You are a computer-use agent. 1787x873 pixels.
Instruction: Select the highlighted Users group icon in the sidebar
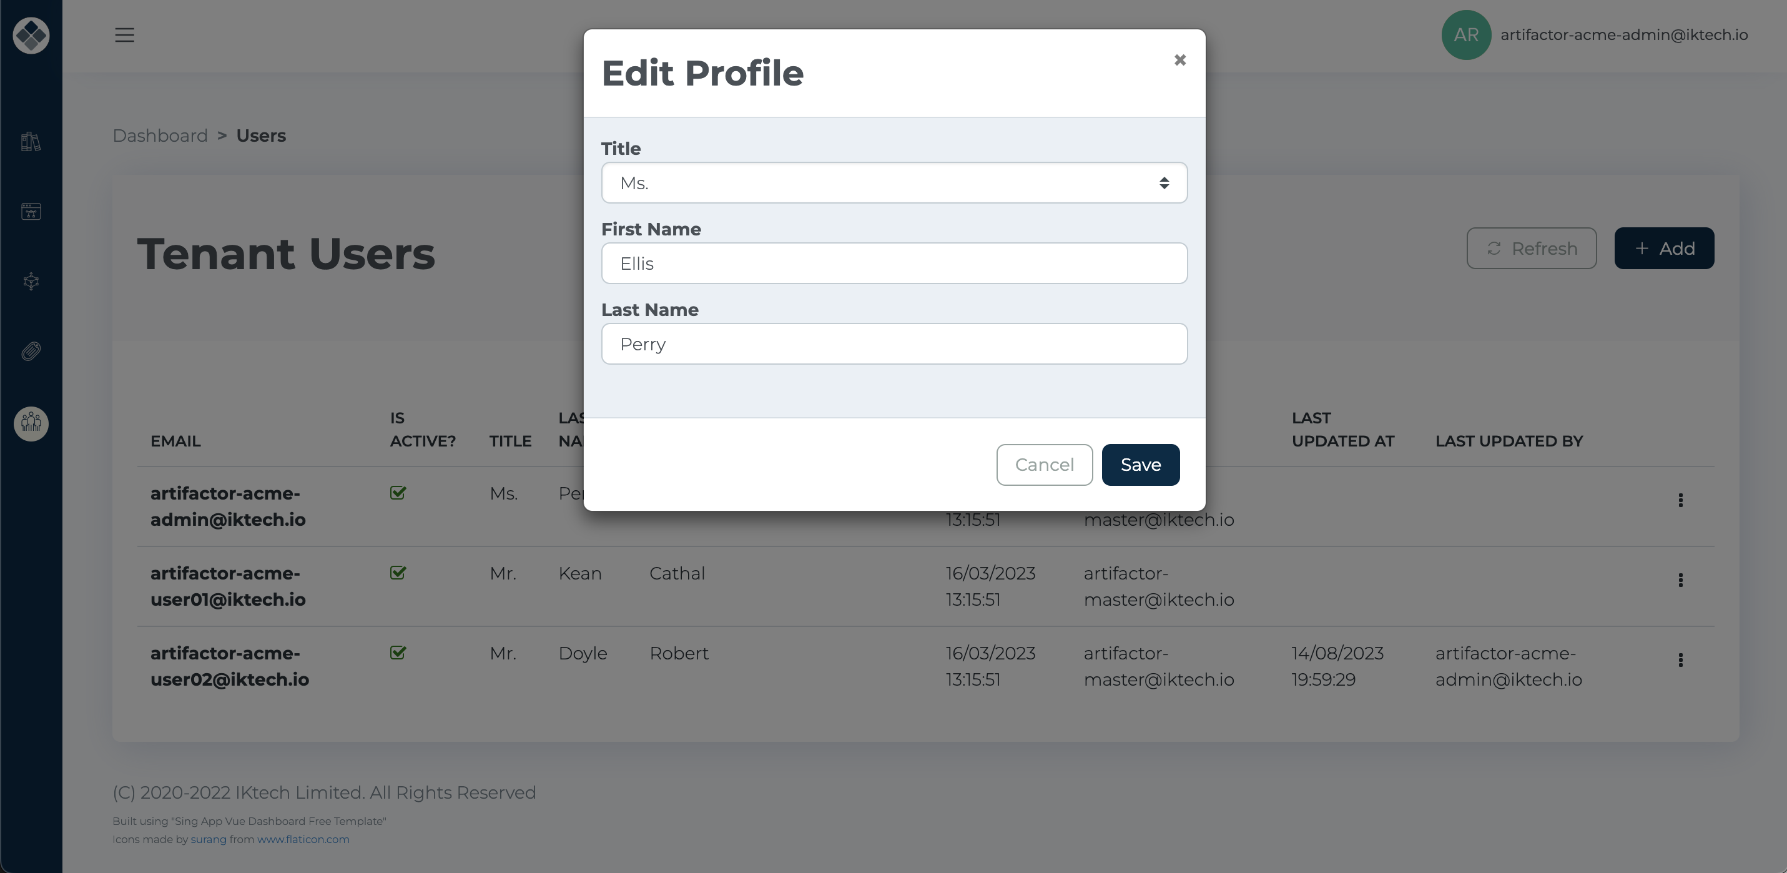pyautogui.click(x=31, y=423)
